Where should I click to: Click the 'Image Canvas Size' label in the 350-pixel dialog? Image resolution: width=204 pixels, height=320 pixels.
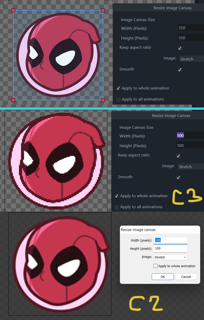tap(138, 19)
